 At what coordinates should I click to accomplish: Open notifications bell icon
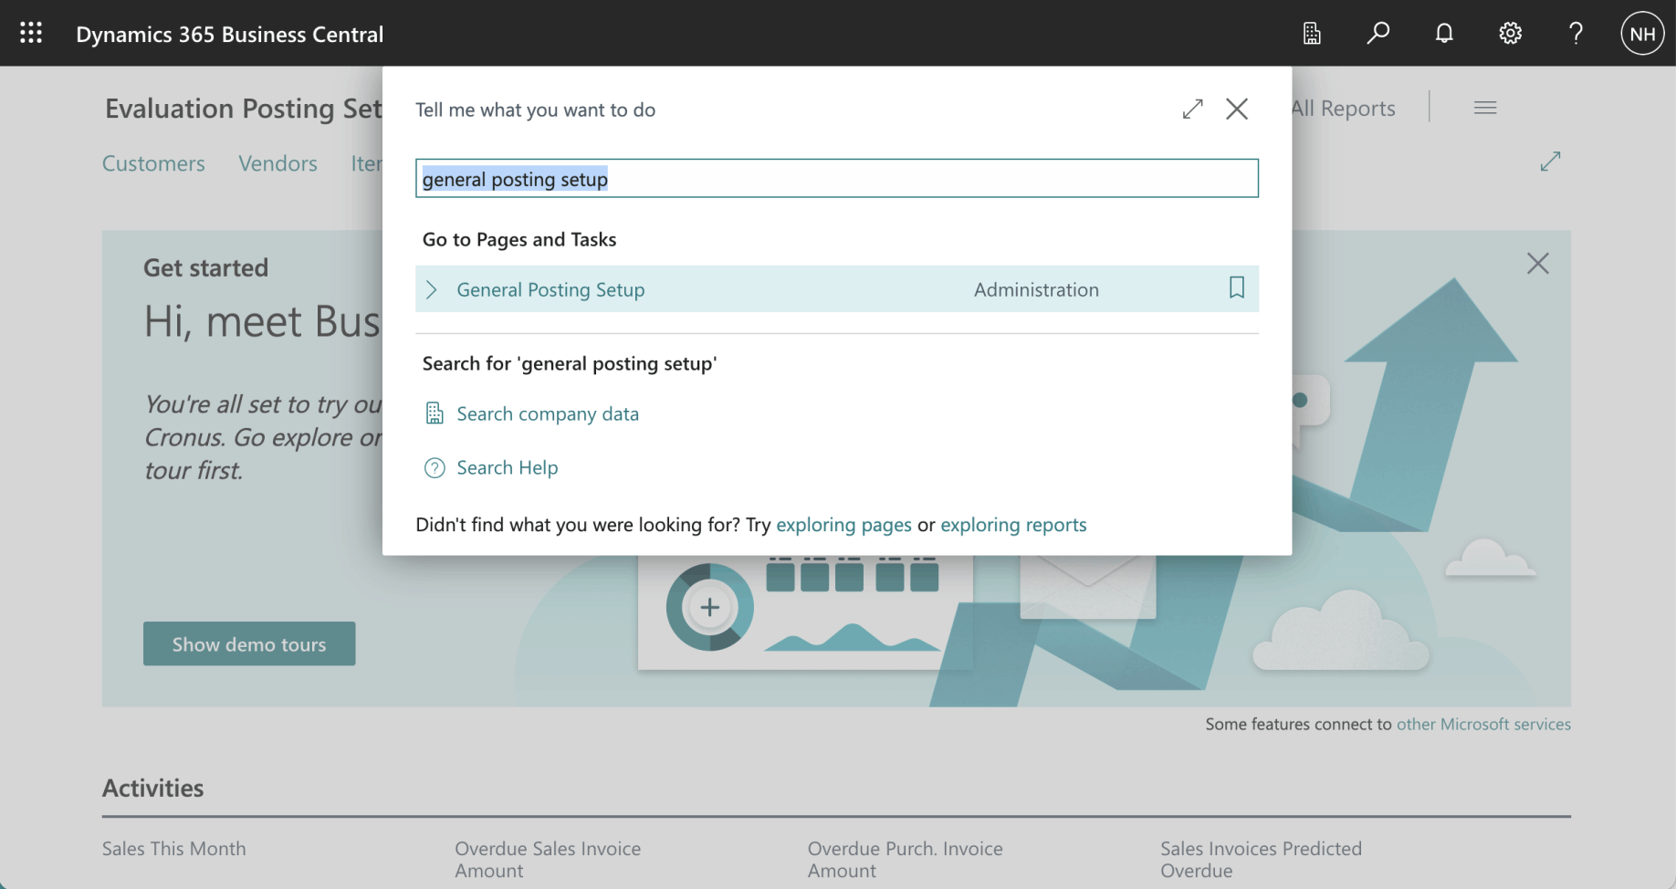pyautogui.click(x=1444, y=34)
